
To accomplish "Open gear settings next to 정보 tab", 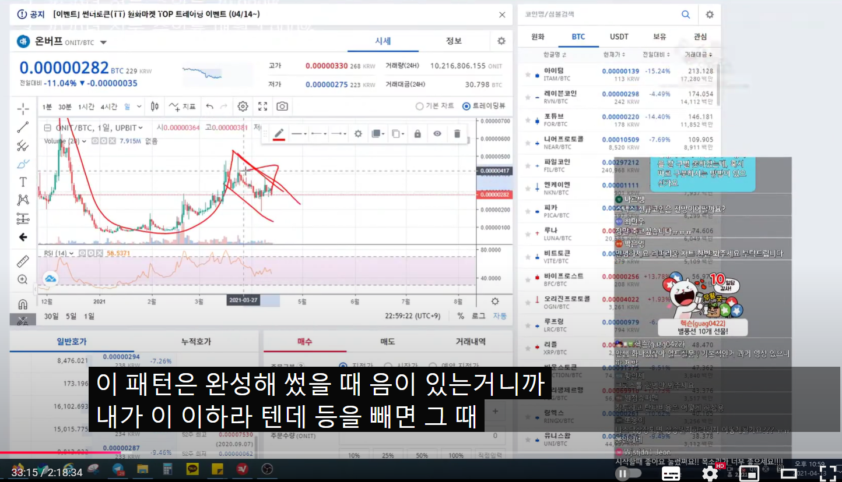I will [x=501, y=41].
